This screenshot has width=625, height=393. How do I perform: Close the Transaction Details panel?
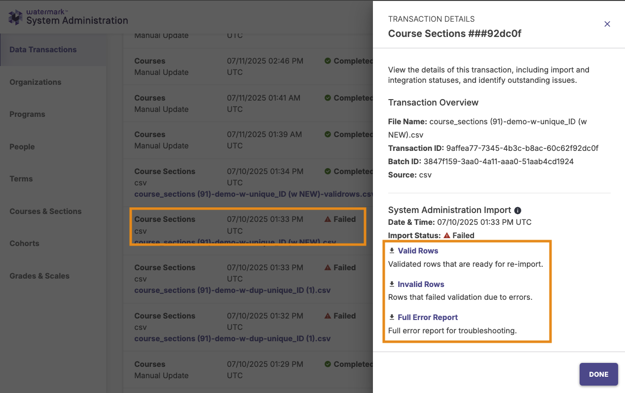pyautogui.click(x=607, y=24)
